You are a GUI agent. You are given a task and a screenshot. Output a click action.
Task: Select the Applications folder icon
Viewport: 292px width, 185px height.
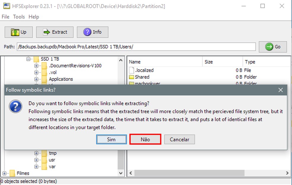[44, 79]
